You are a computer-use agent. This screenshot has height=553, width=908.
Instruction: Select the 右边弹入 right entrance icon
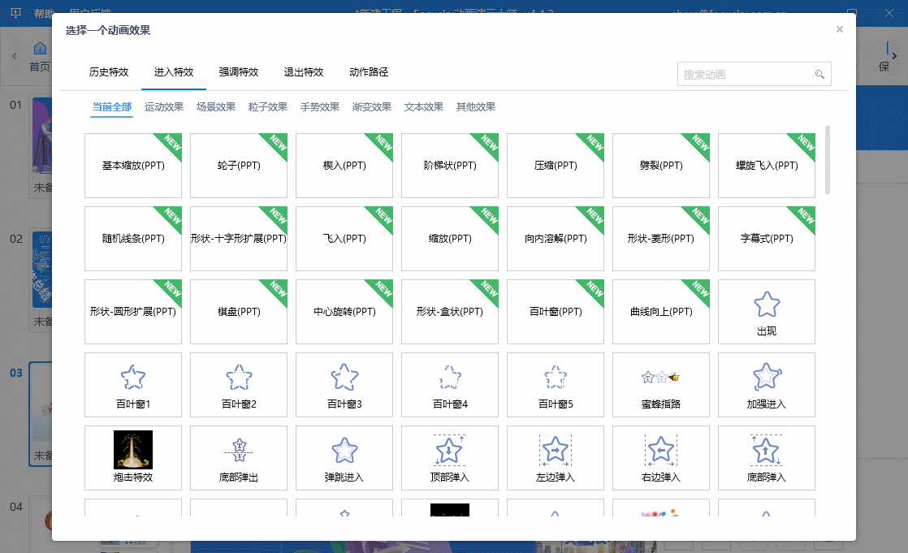660,457
